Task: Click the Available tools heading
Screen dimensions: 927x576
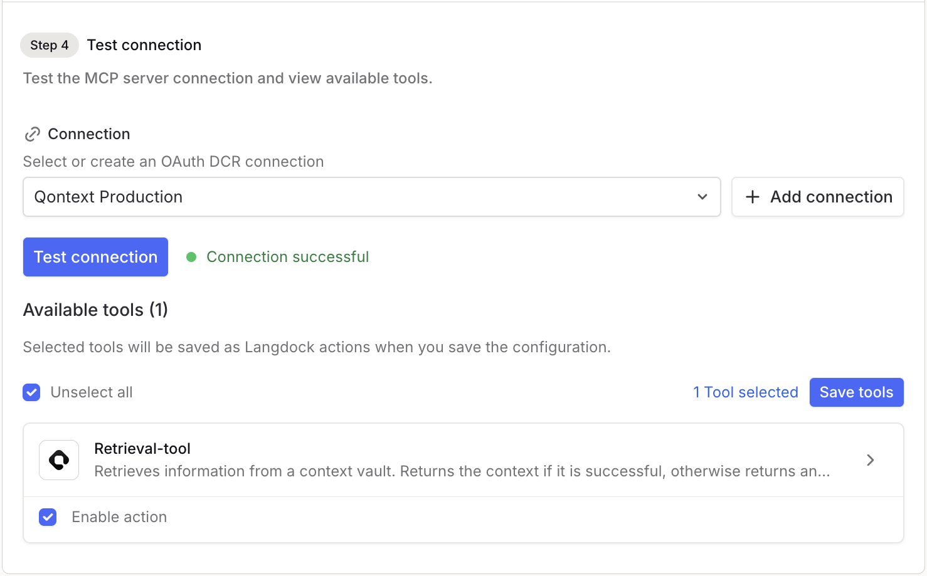Action: (95, 310)
